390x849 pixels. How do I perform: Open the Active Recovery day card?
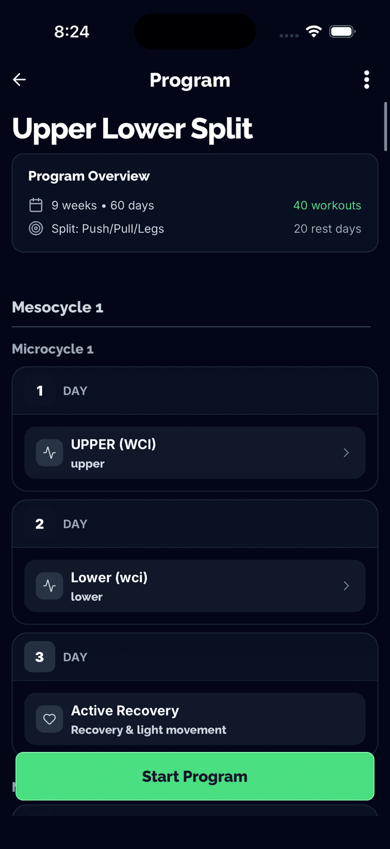click(195, 719)
